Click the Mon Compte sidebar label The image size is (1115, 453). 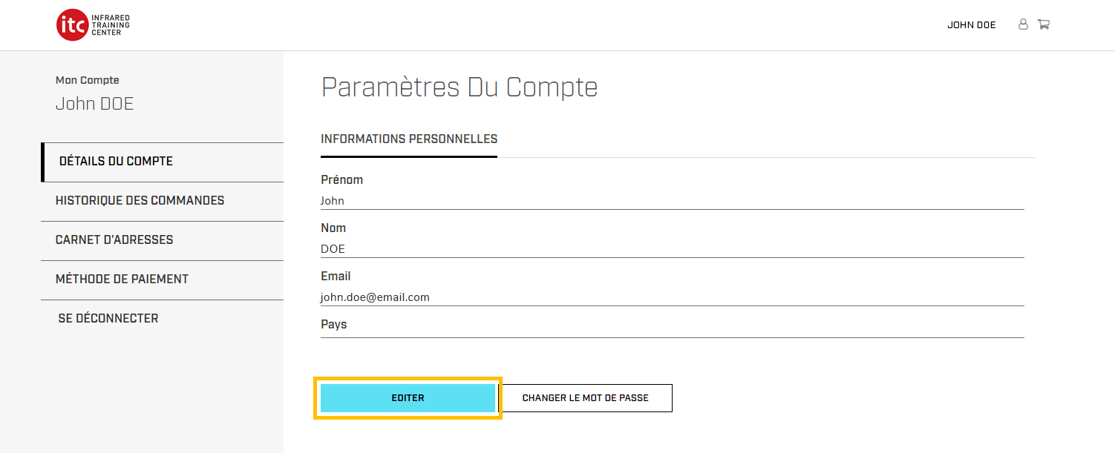(x=88, y=80)
